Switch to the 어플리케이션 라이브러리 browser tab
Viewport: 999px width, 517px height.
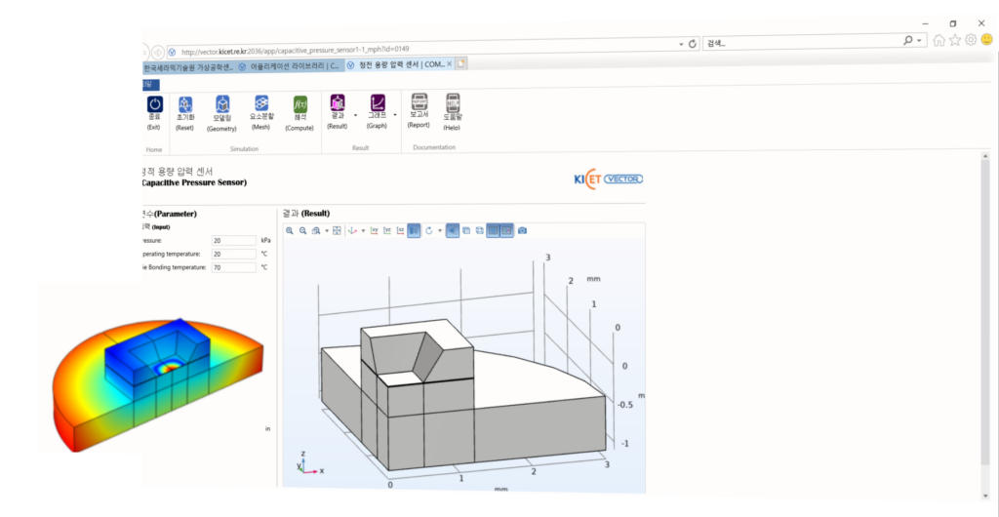coord(292,65)
